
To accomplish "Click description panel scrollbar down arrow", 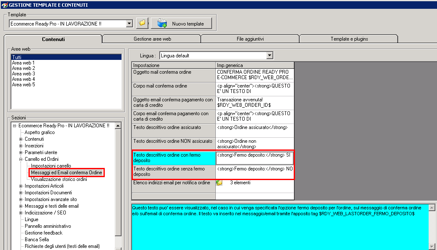I will point(432,247).
